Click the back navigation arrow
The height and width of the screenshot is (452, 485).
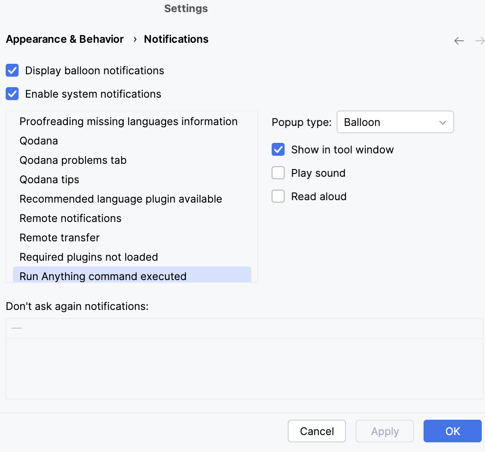tap(459, 40)
